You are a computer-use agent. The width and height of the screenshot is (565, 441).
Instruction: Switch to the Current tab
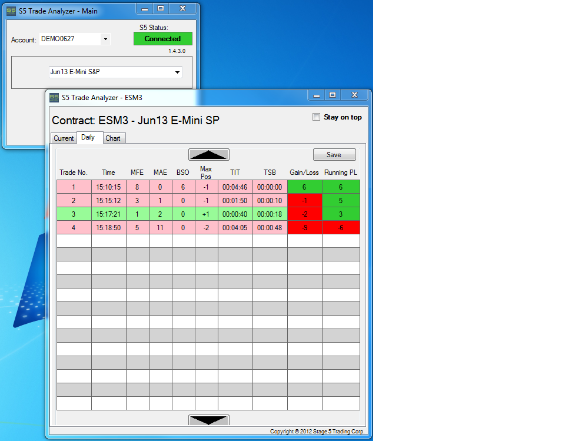tap(64, 138)
